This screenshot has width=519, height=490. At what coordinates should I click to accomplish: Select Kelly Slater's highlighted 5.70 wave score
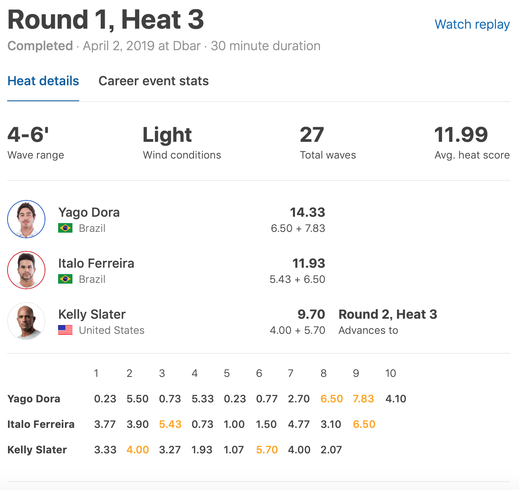[267, 450]
